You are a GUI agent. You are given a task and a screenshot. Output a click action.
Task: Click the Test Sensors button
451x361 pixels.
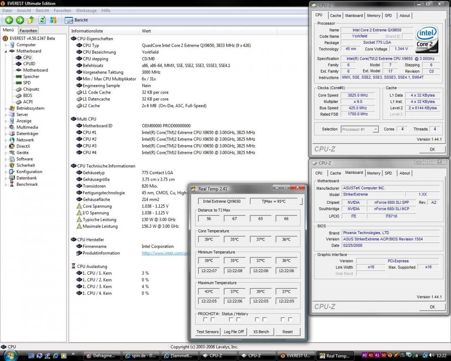(x=207, y=332)
